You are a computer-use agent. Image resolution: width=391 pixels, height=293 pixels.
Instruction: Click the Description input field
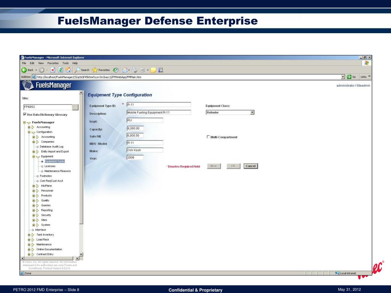coord(158,113)
